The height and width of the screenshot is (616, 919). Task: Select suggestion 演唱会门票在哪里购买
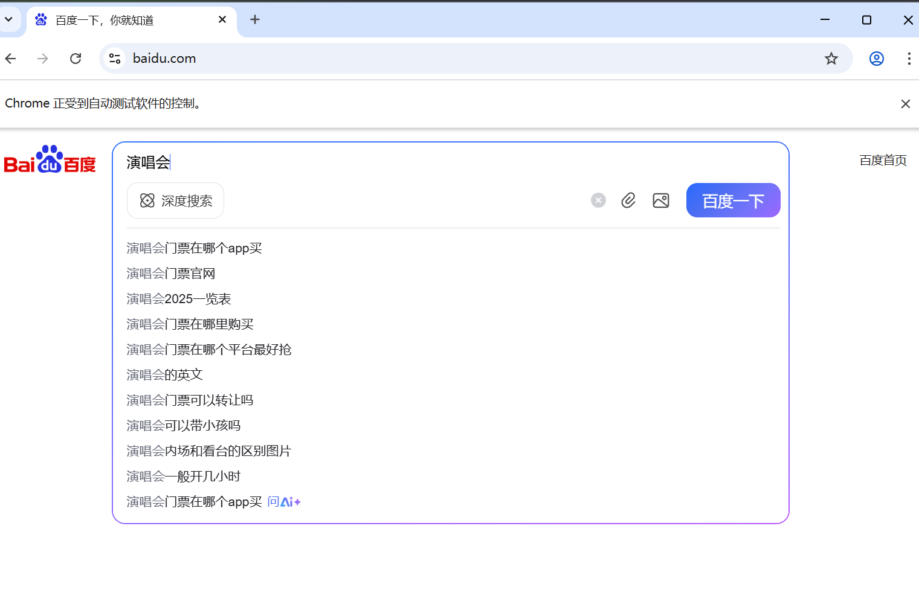tap(190, 324)
